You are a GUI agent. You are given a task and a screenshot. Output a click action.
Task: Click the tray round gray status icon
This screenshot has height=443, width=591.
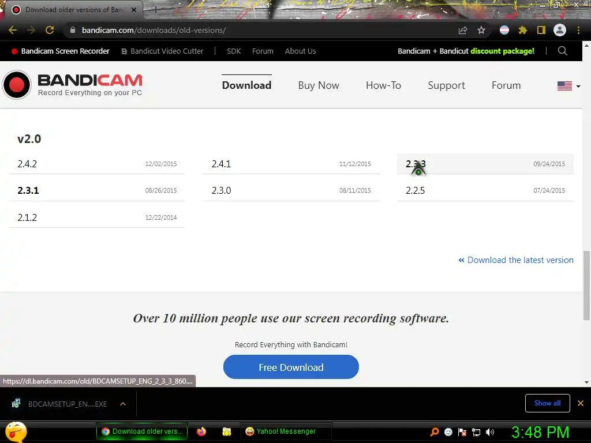(x=448, y=432)
